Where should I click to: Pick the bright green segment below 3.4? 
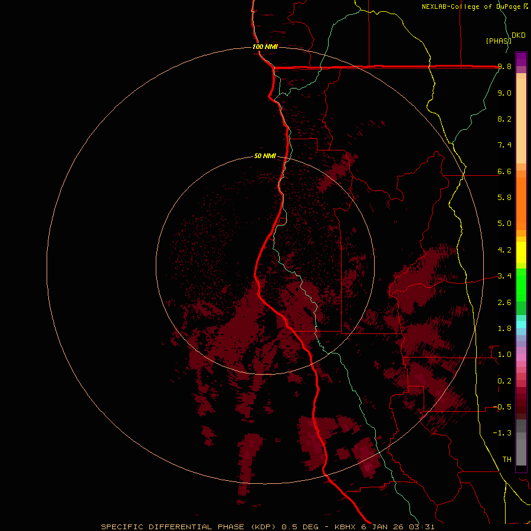(521, 287)
